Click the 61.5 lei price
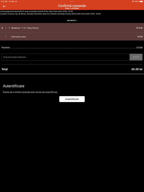 pos(139,28)
